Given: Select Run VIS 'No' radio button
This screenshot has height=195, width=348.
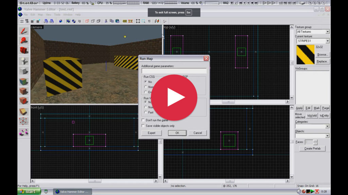Looking at the screenshot, I should coord(145,102).
